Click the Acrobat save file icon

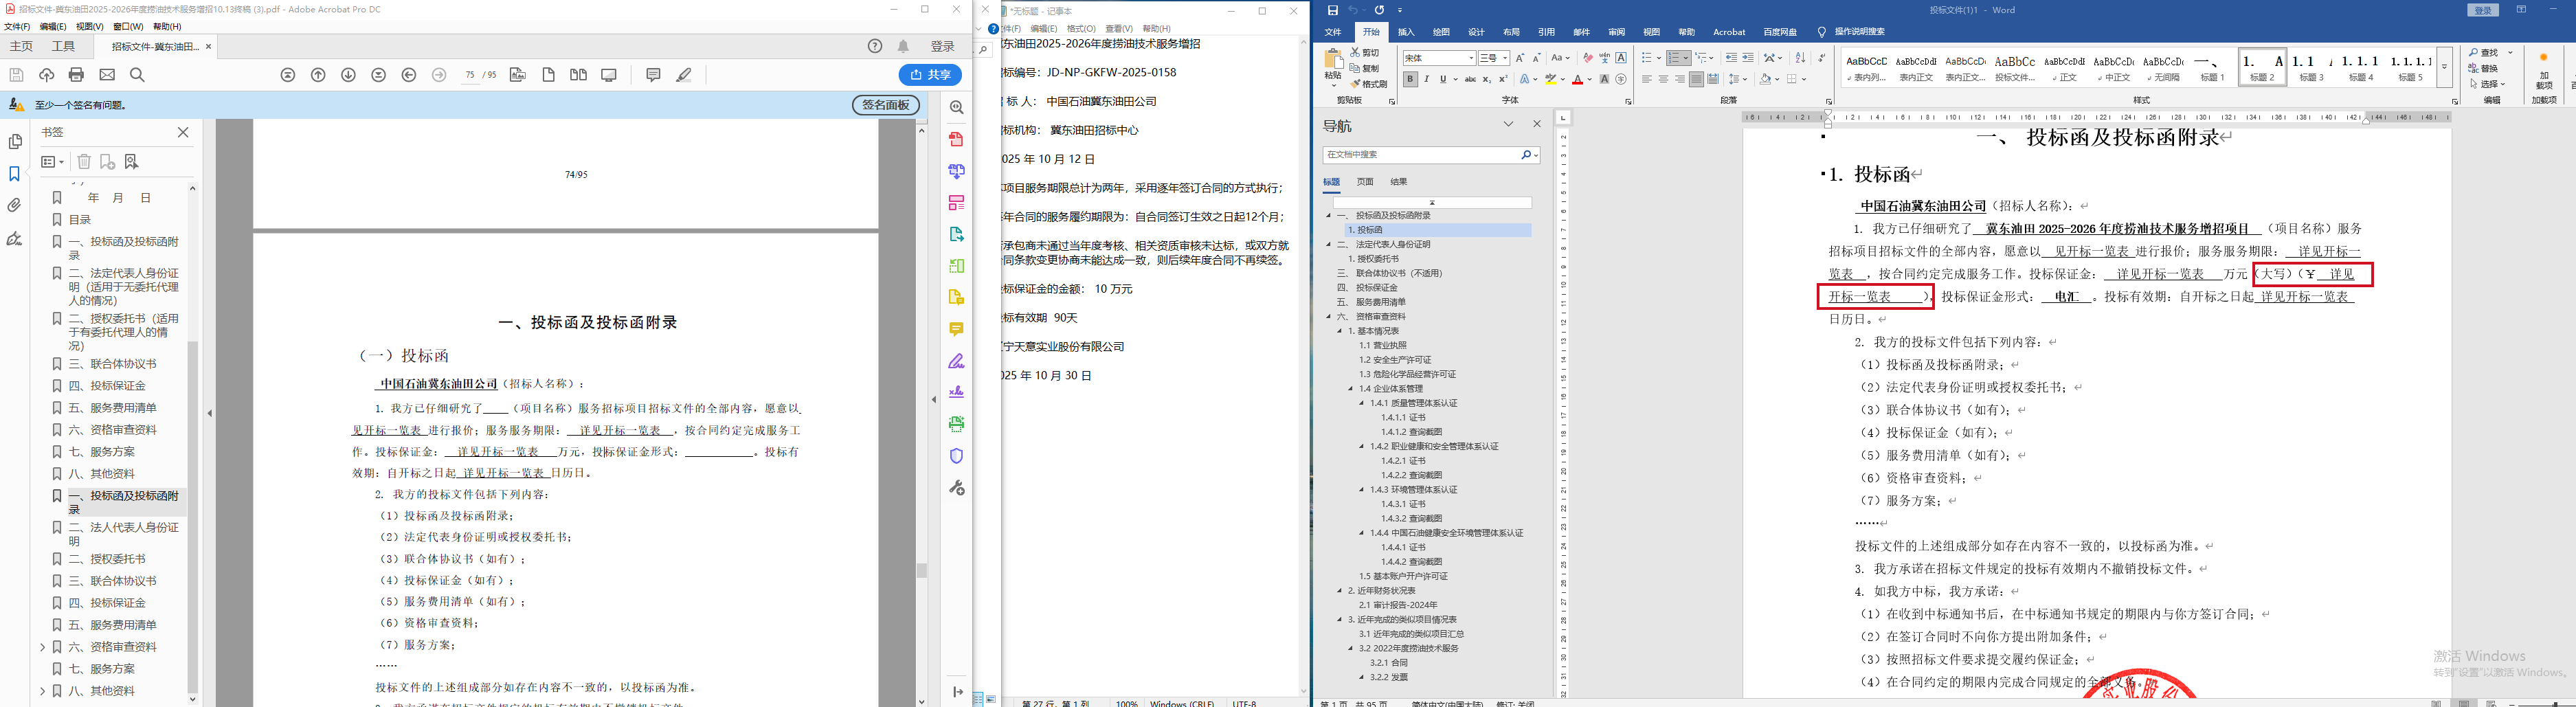coord(16,75)
